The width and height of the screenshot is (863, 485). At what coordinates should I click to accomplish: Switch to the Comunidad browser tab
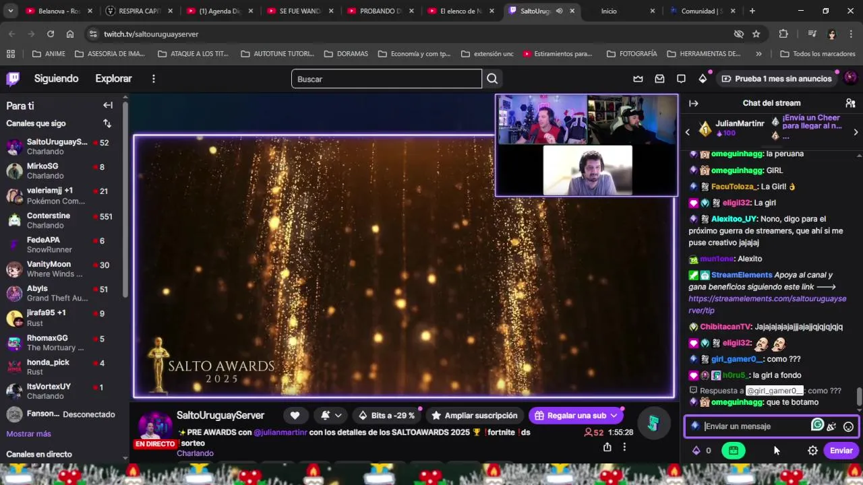coord(703,11)
